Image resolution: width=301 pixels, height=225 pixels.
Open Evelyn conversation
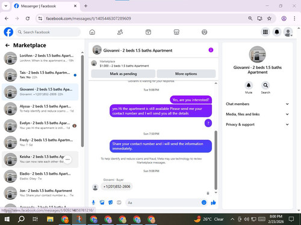(x=40, y=125)
